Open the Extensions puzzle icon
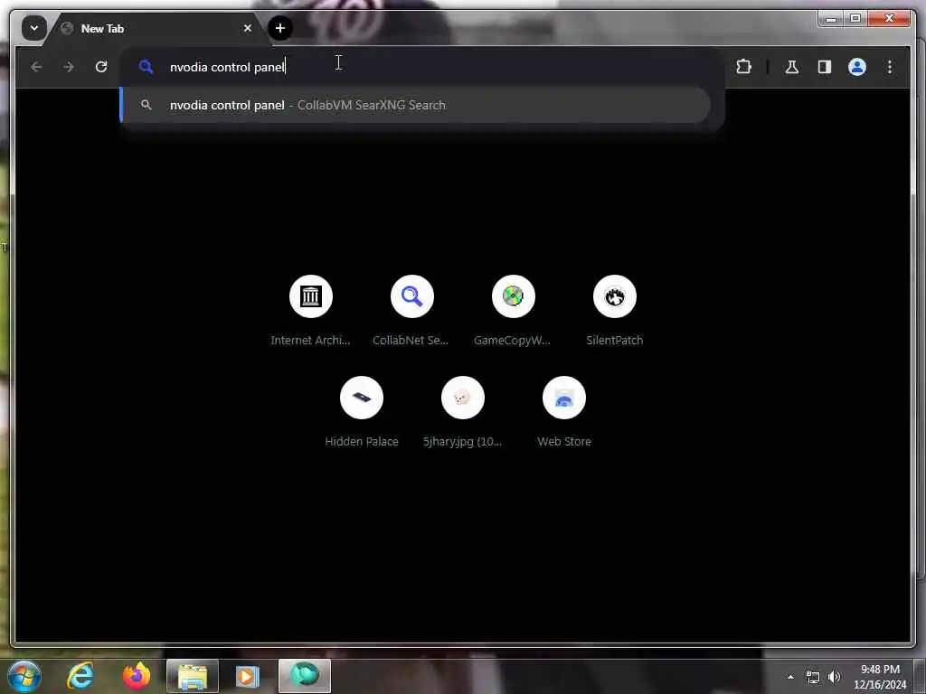Screen dimensions: 926x694 click(x=743, y=67)
